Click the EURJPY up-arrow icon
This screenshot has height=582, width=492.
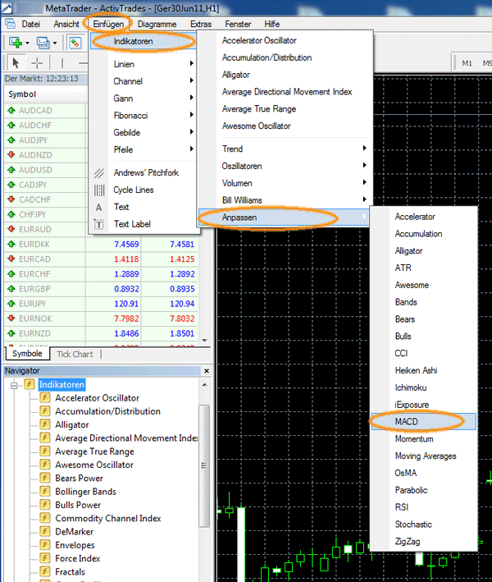11,303
